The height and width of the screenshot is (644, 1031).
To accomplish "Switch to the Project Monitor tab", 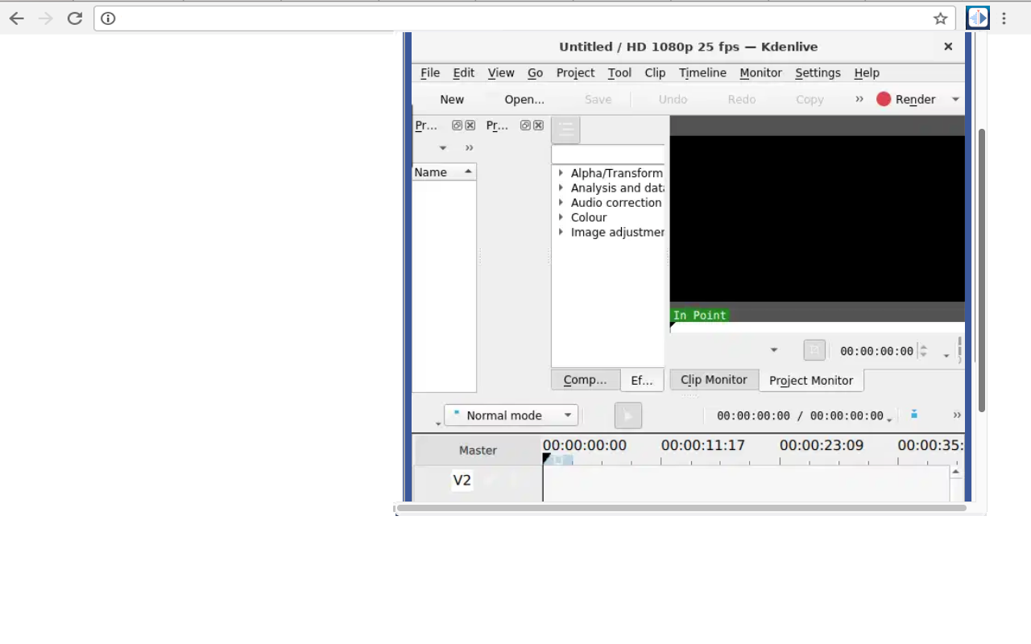I will click(811, 381).
